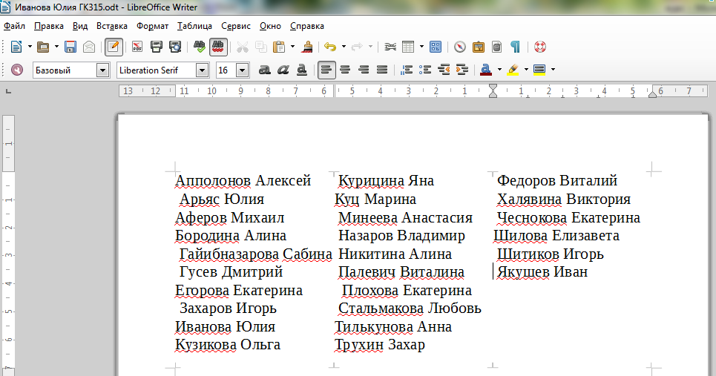Image resolution: width=716 pixels, height=376 pixels.
Task: Toggle Edit File mode
Action: (x=114, y=47)
